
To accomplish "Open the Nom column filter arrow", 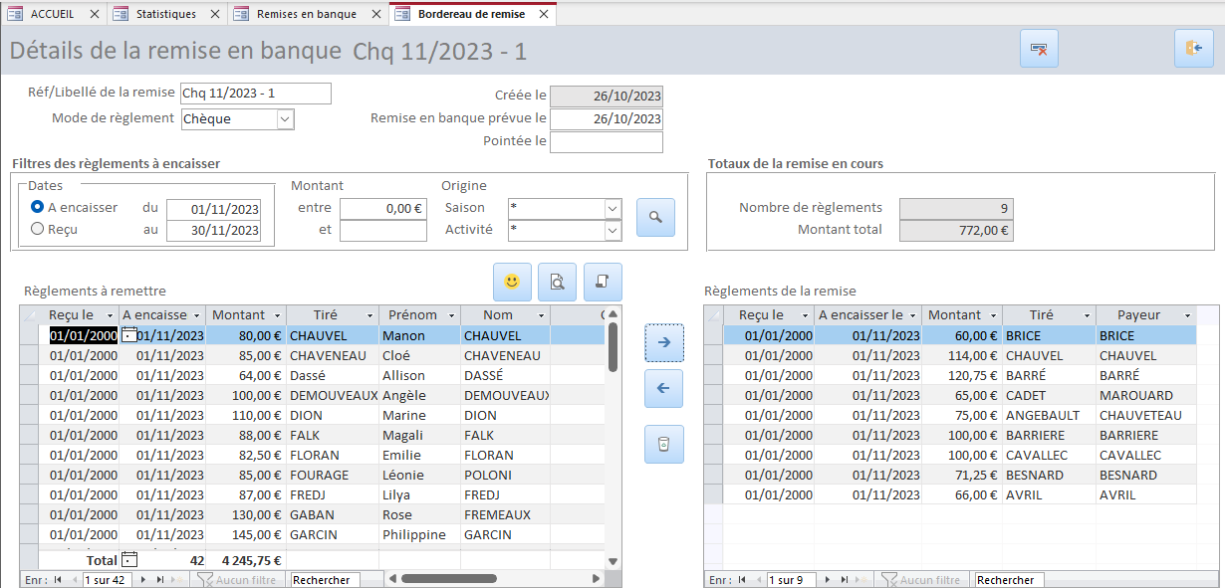I will coord(541,314).
